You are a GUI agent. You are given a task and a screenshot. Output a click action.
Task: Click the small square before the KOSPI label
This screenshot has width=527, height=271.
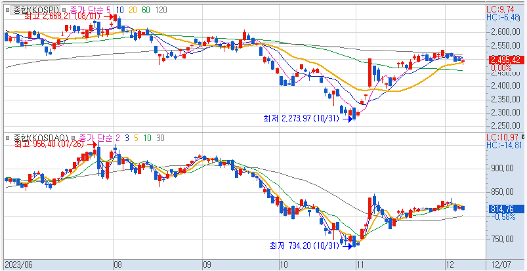click(7, 10)
